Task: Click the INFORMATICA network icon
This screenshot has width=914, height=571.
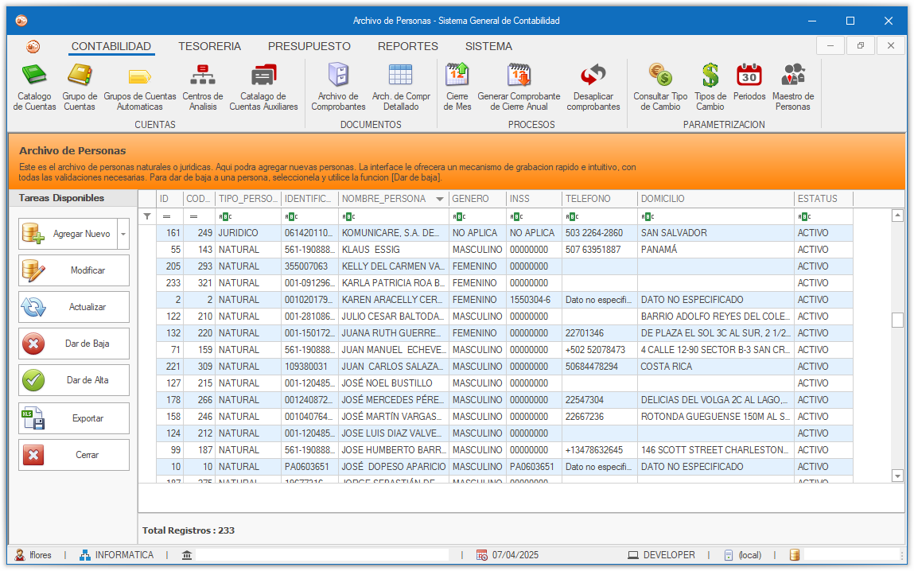Action: click(x=85, y=555)
